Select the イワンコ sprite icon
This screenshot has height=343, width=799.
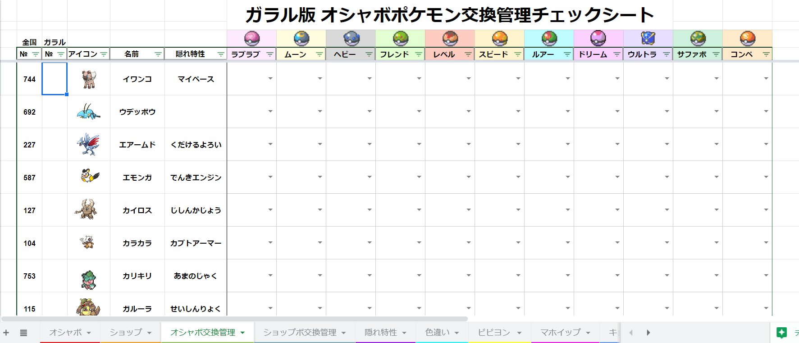point(89,79)
